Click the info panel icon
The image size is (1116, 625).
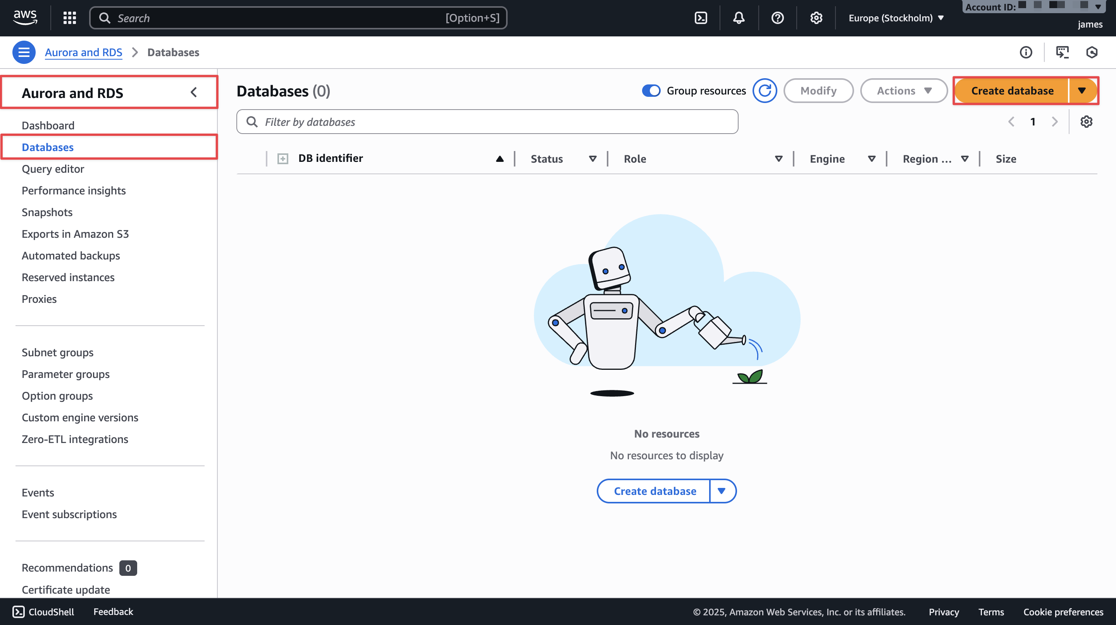[1025, 52]
